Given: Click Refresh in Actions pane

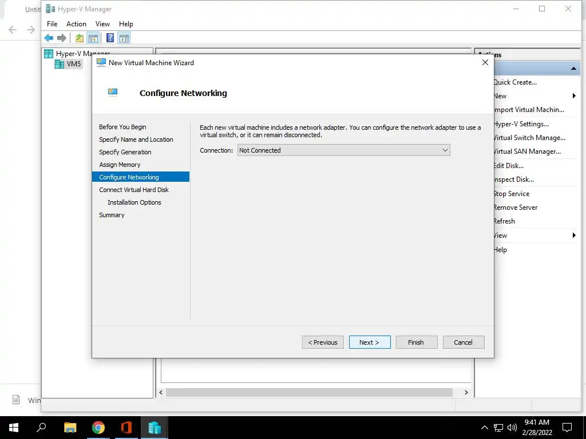Looking at the screenshot, I should coord(504,221).
